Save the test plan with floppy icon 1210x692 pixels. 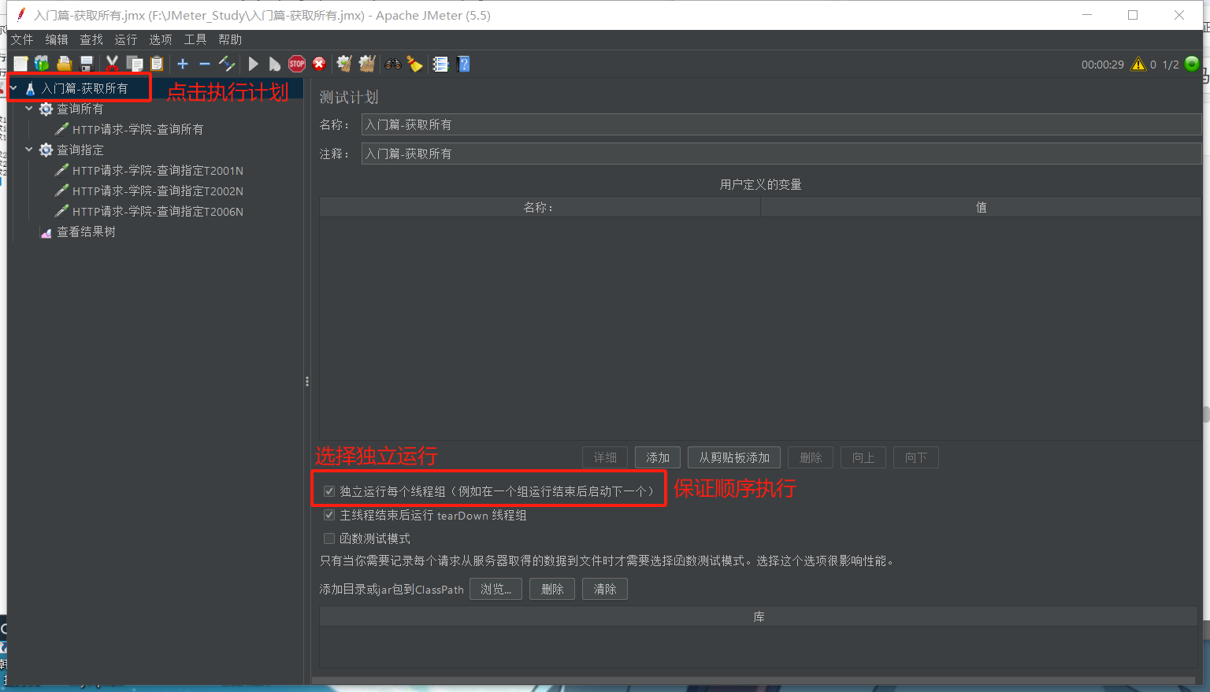(x=87, y=64)
